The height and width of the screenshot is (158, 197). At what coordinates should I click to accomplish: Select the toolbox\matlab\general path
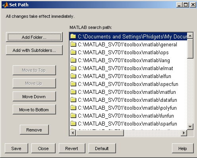pos(128,44)
